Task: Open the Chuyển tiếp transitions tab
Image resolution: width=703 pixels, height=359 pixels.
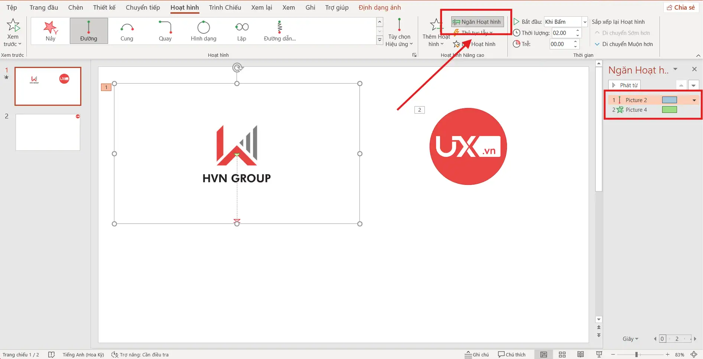Action: (x=143, y=7)
